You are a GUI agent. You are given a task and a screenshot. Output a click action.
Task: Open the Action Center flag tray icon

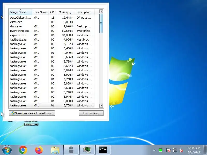168,150
